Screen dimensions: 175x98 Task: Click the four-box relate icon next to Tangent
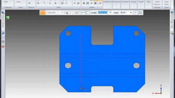click(x=87, y=3)
